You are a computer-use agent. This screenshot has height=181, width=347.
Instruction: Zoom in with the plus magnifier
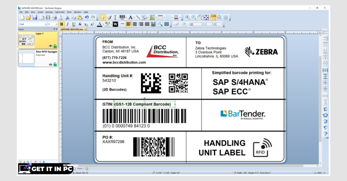[188, 18]
